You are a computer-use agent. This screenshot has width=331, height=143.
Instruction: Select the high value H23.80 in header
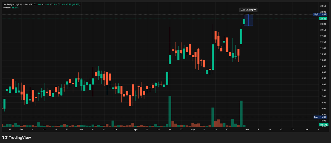pyautogui.click(x=46, y=5)
